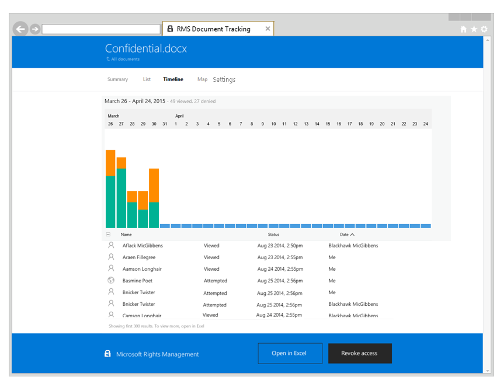Switch to the Summary tab

(x=117, y=79)
